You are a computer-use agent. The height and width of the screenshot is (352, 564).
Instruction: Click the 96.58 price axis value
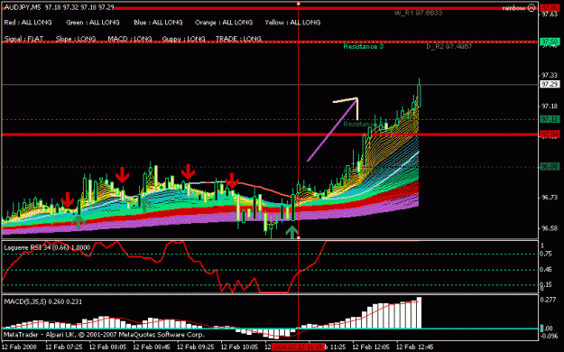click(x=550, y=228)
